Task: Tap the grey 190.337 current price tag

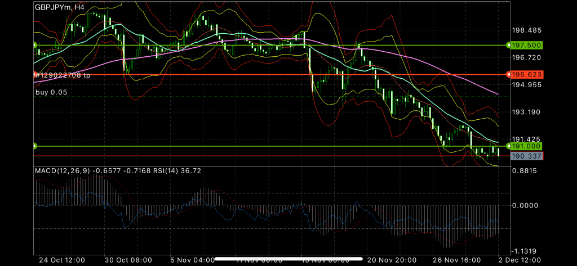Action: [x=526, y=156]
